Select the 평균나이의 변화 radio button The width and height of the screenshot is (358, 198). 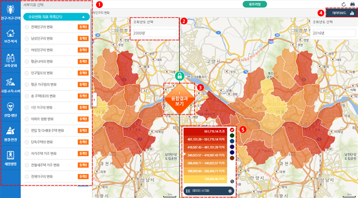point(27,61)
